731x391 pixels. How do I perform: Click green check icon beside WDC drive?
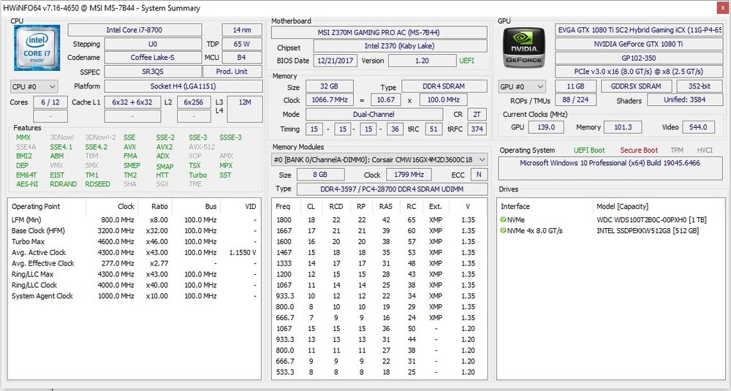[x=503, y=219]
